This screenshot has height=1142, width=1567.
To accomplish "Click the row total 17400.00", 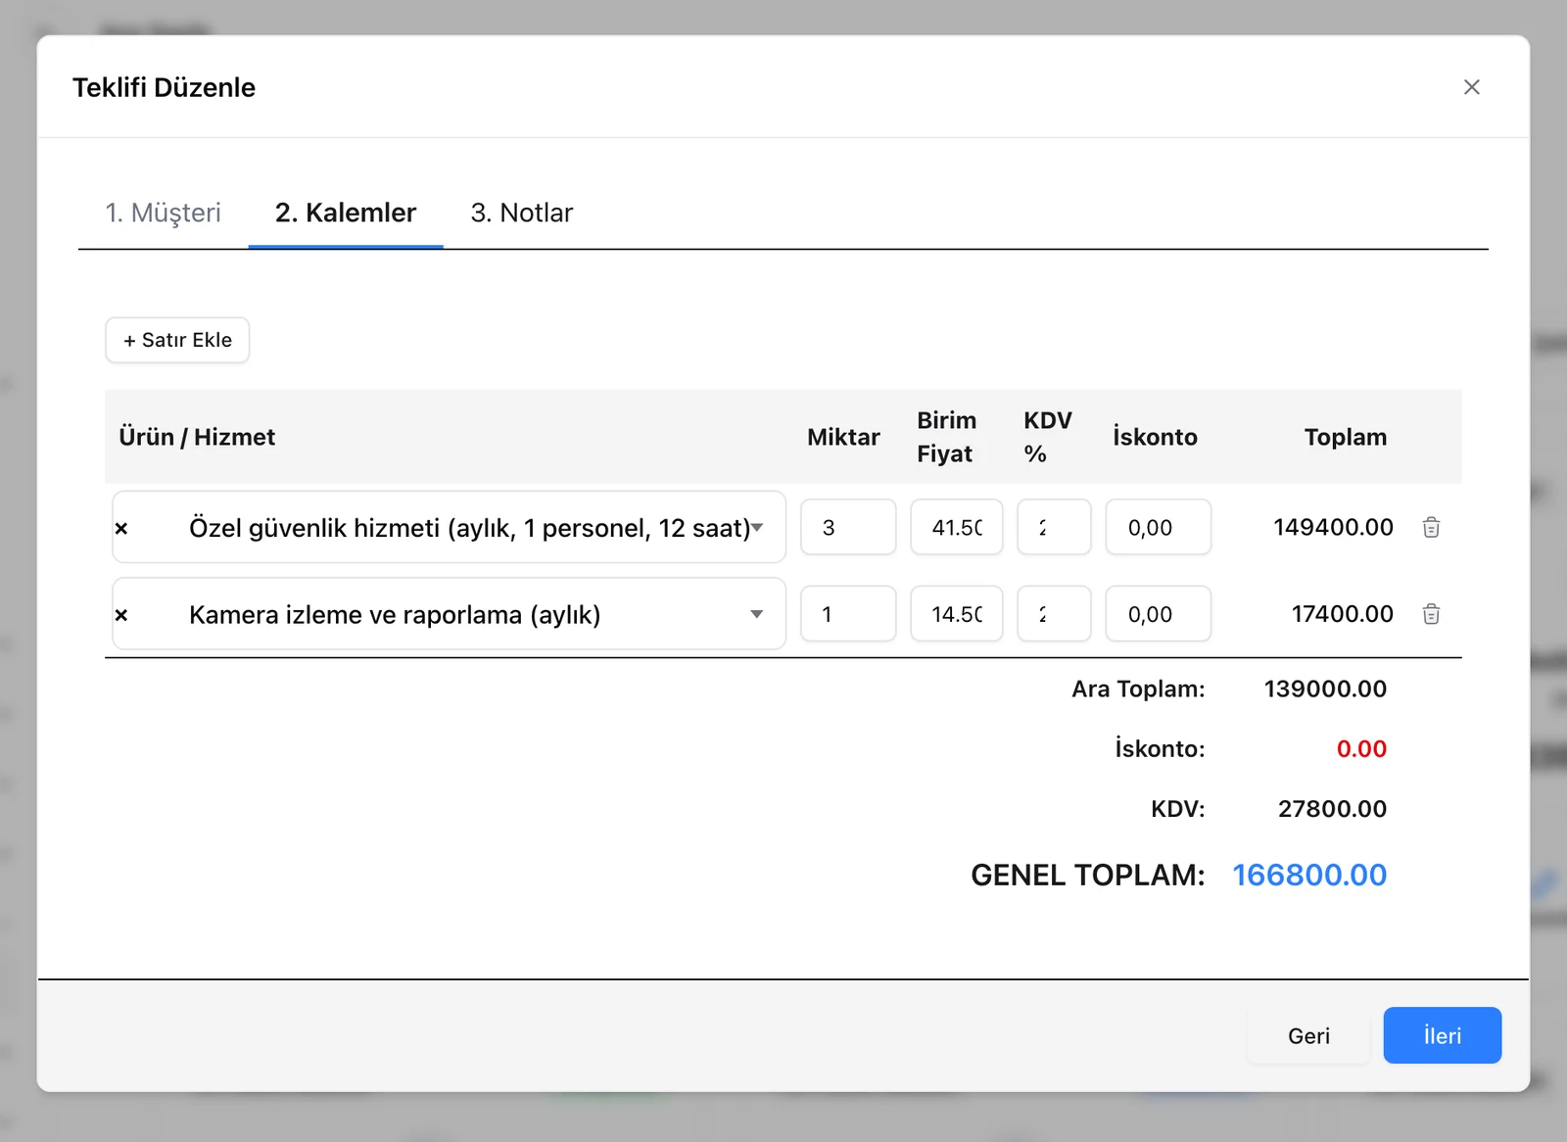I will 1342,614.
